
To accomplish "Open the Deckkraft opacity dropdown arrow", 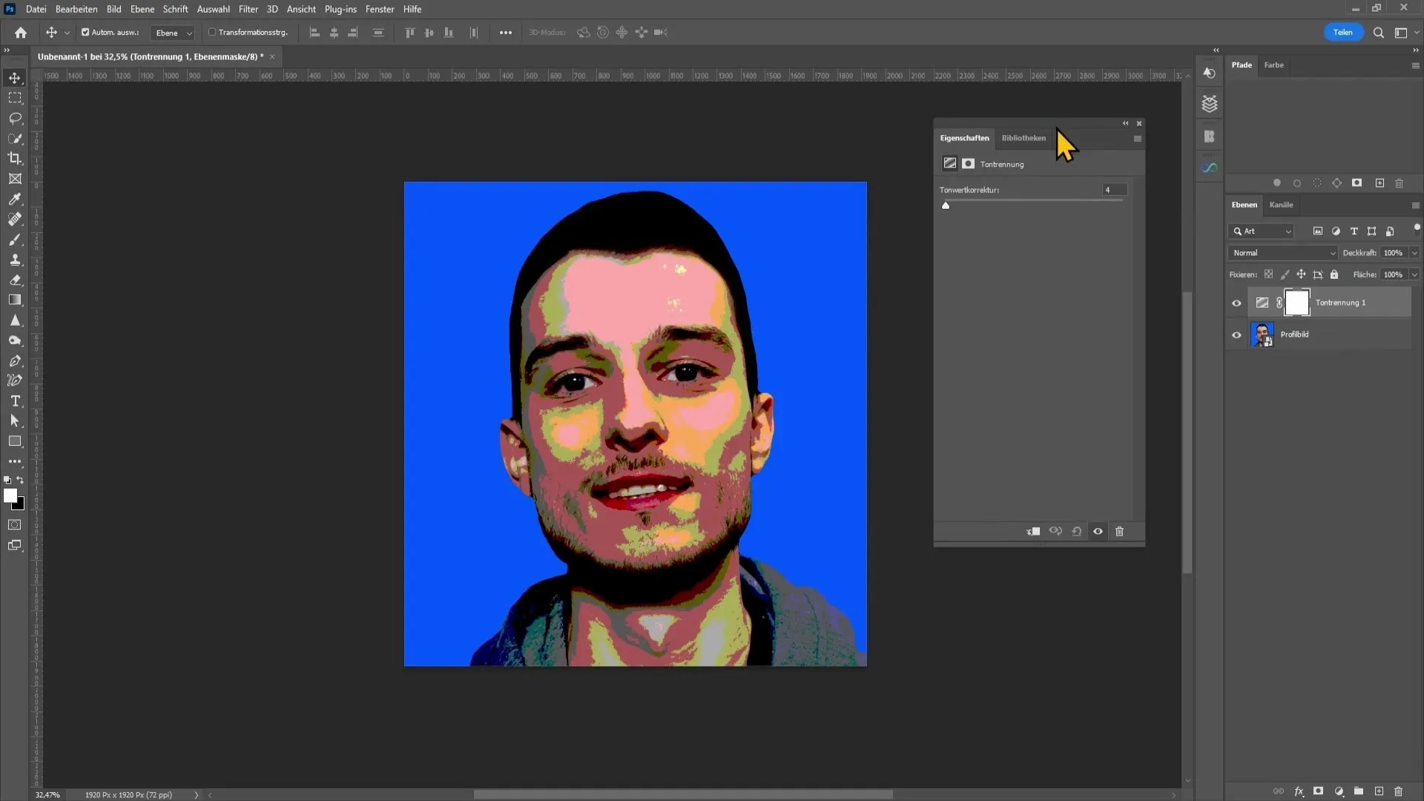I will (x=1414, y=253).
